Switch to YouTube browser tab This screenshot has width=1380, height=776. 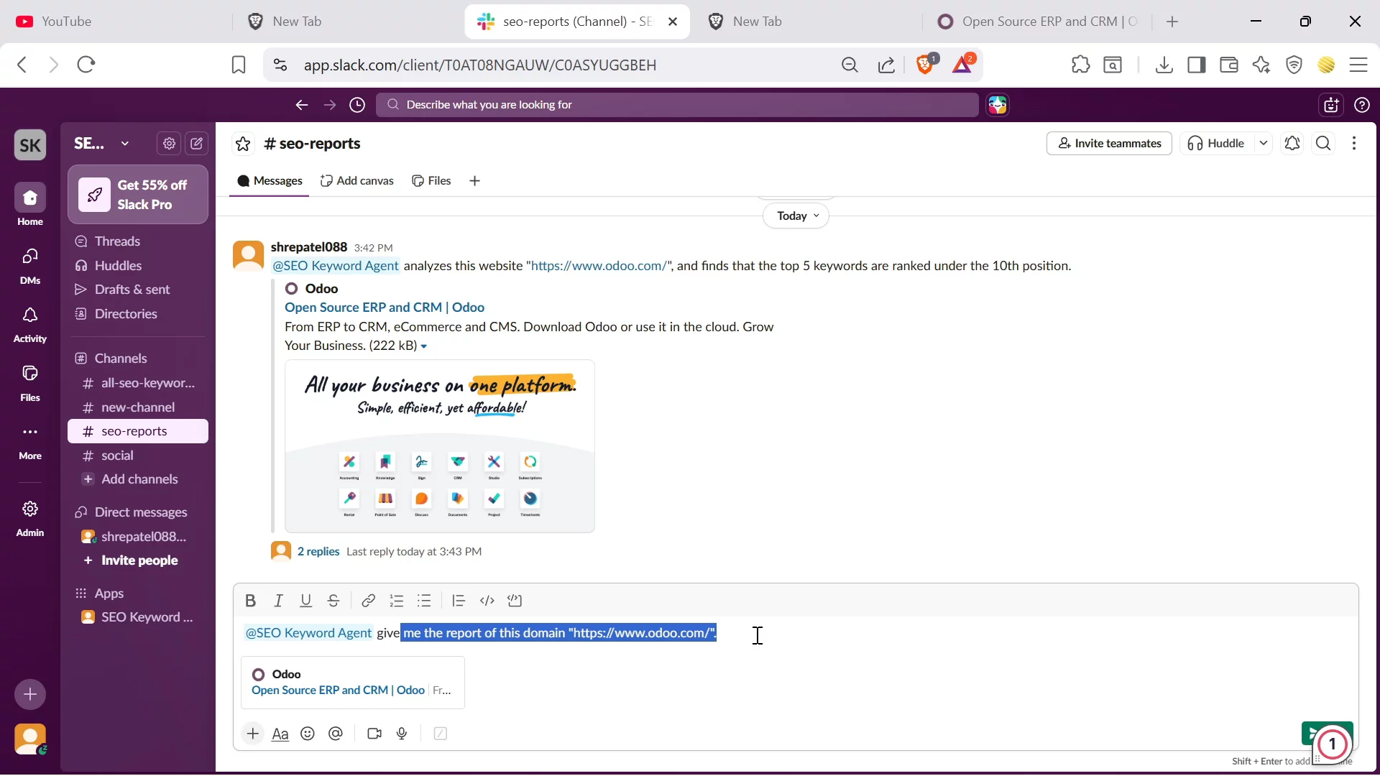115,22
